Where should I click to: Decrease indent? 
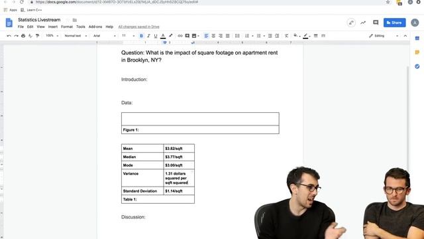click(x=270, y=36)
